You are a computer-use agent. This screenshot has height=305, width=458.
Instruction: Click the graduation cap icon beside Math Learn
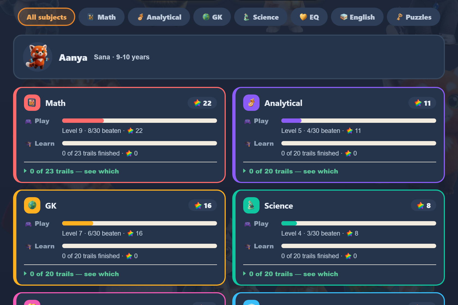28,144
